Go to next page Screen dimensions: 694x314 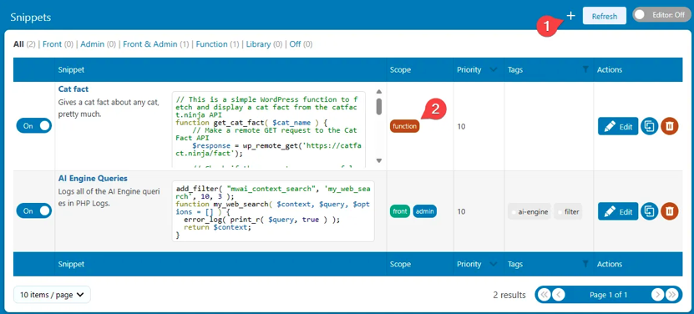click(x=658, y=295)
